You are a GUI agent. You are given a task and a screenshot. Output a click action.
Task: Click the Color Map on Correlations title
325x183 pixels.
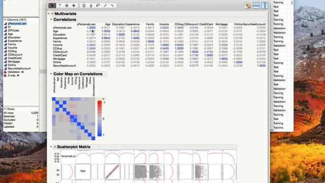point(78,74)
